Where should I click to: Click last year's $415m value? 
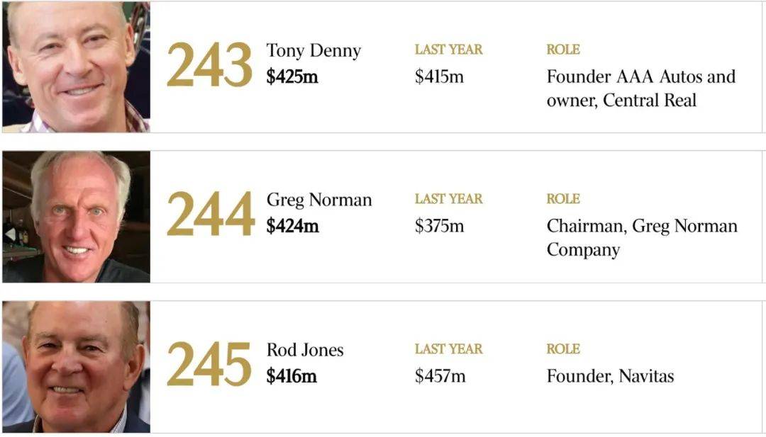439,76
